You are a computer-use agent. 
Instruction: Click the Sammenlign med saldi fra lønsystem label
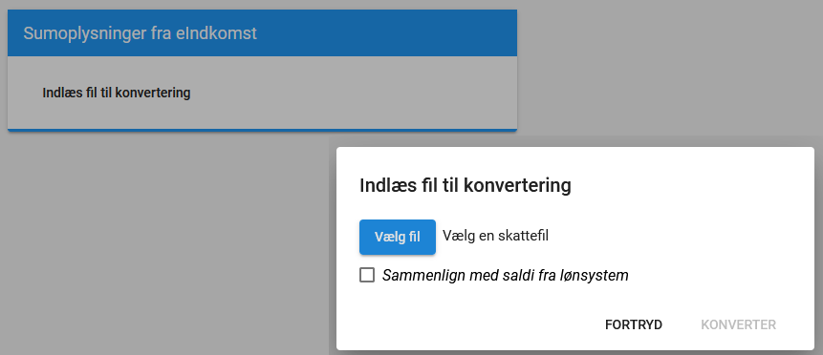[506, 275]
